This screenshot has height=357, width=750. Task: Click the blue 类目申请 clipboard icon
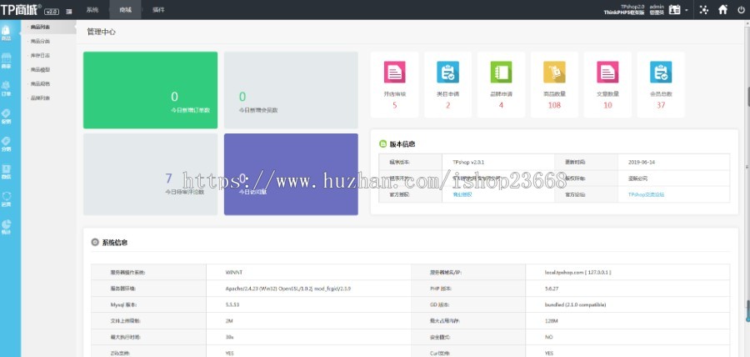point(447,73)
